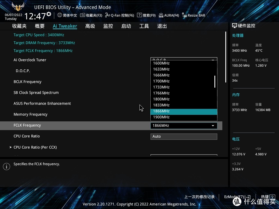Switch to 高级 tab
279x209 pixels.
coord(90,26)
